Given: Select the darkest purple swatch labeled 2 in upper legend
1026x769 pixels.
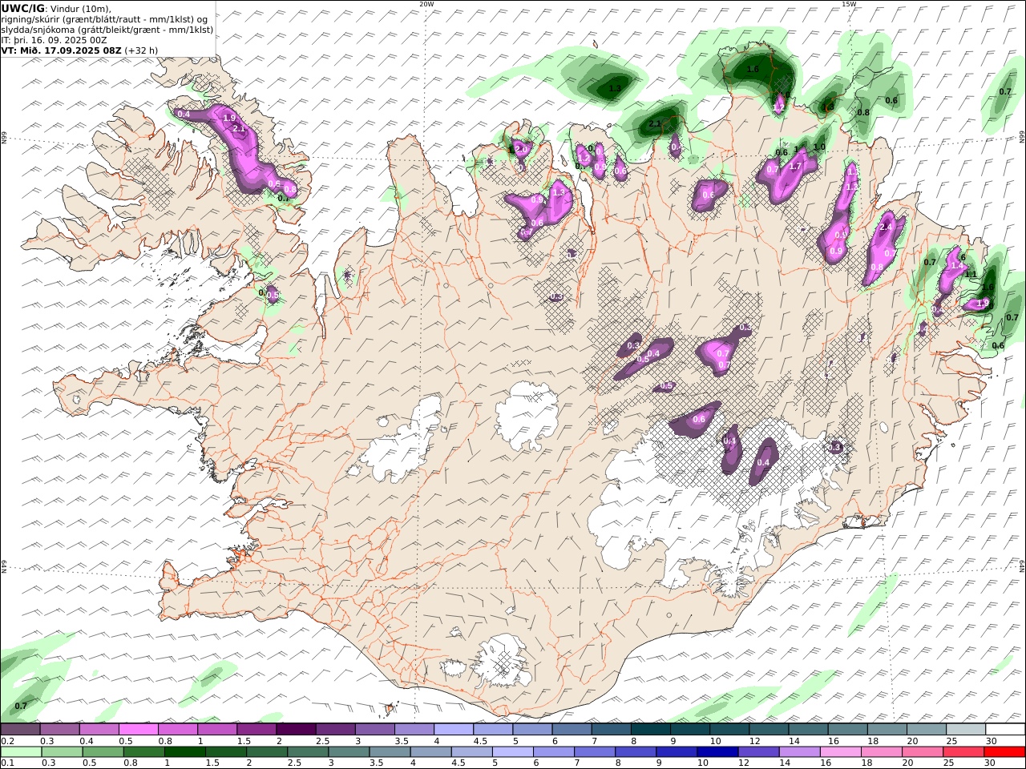Looking at the screenshot, I should point(296,729).
